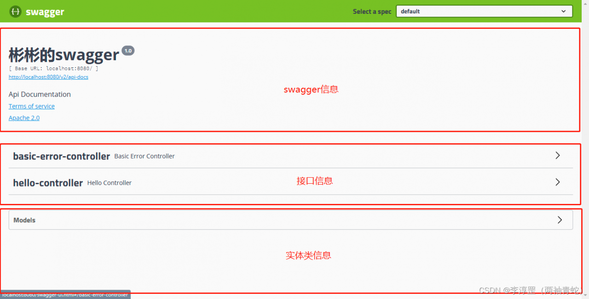This screenshot has width=589, height=299.
Task: Open the localhost:8080/v2/api-docs link
Action: tap(48, 77)
